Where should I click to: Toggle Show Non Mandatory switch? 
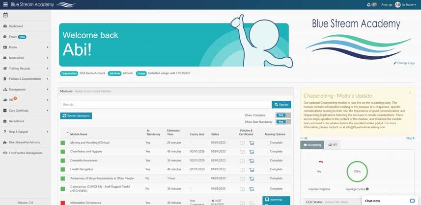tap(283, 122)
